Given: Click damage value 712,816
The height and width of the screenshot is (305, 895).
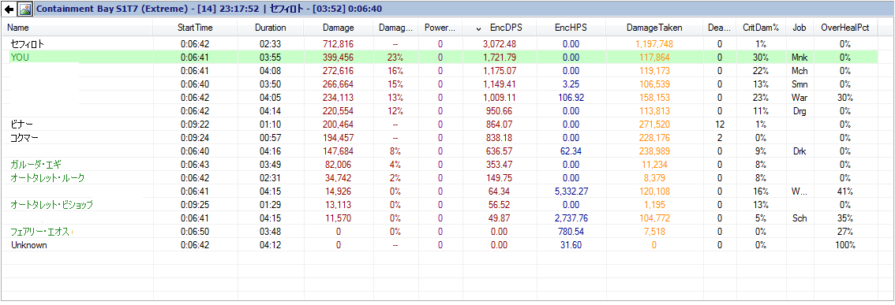Looking at the screenshot, I should (338, 44).
